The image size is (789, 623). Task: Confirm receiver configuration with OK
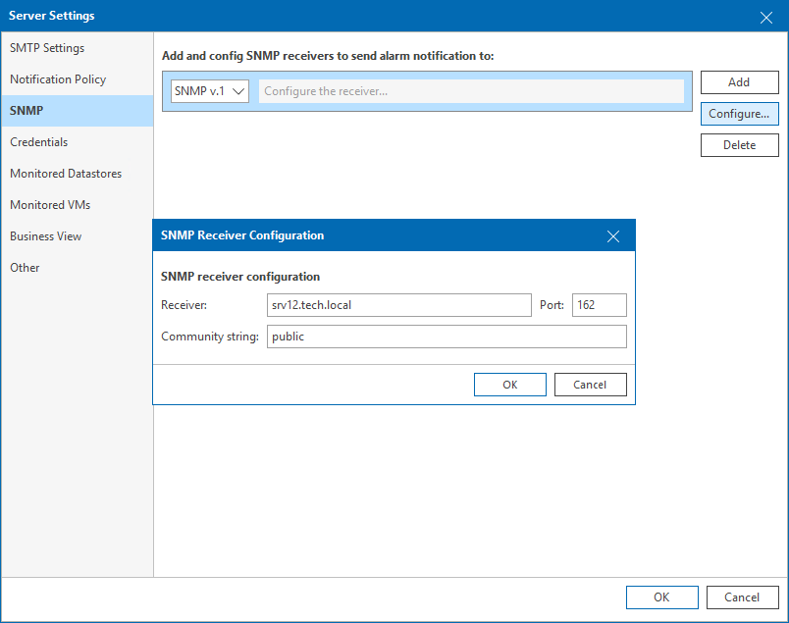pos(509,385)
